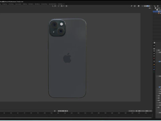Jump to next keyframe in timeline
Screen dimensions: 161x121
click(65, 111)
